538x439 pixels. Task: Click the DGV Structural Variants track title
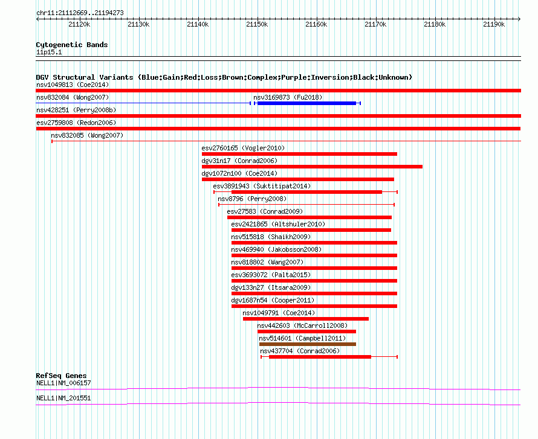pos(224,77)
